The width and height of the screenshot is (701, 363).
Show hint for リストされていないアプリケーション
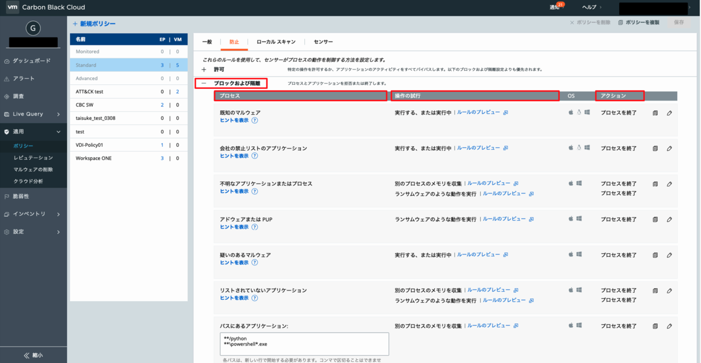tap(234, 298)
